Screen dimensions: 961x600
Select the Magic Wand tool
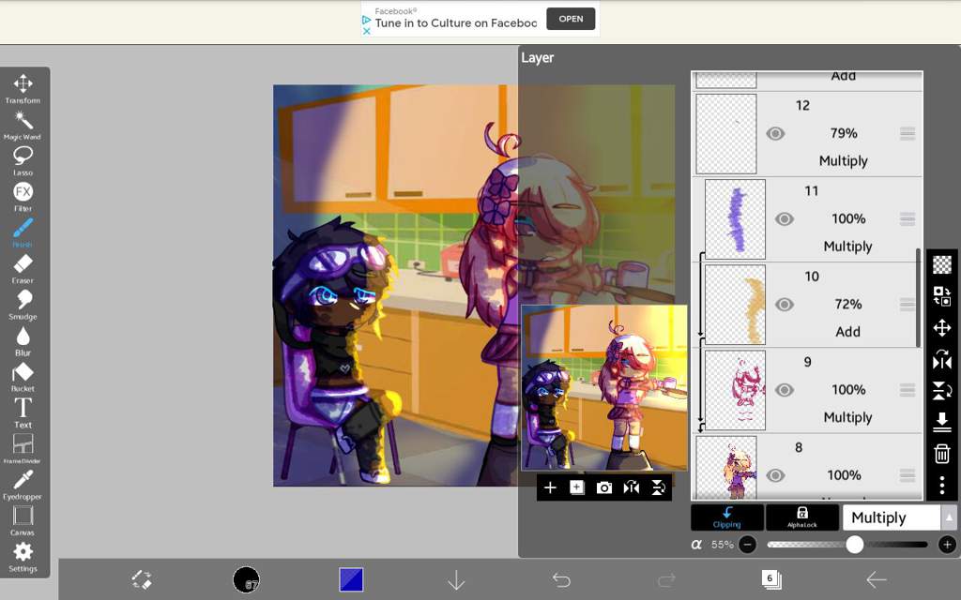23,125
